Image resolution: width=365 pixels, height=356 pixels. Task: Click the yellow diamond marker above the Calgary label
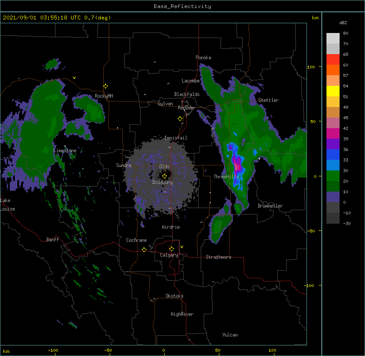point(171,249)
